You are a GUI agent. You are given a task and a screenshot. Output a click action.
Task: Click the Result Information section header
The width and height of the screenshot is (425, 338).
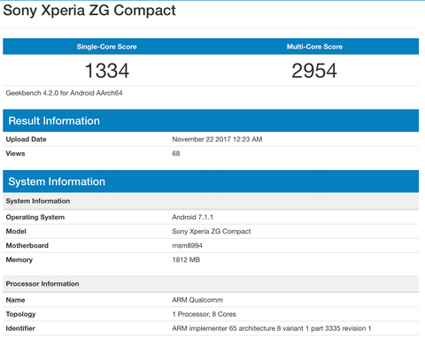tap(211, 120)
